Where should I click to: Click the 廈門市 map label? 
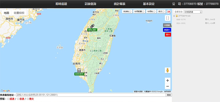tap(21, 20)
